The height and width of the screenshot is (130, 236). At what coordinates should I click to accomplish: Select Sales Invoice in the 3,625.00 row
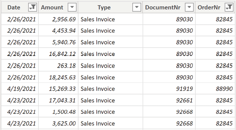click(110, 124)
